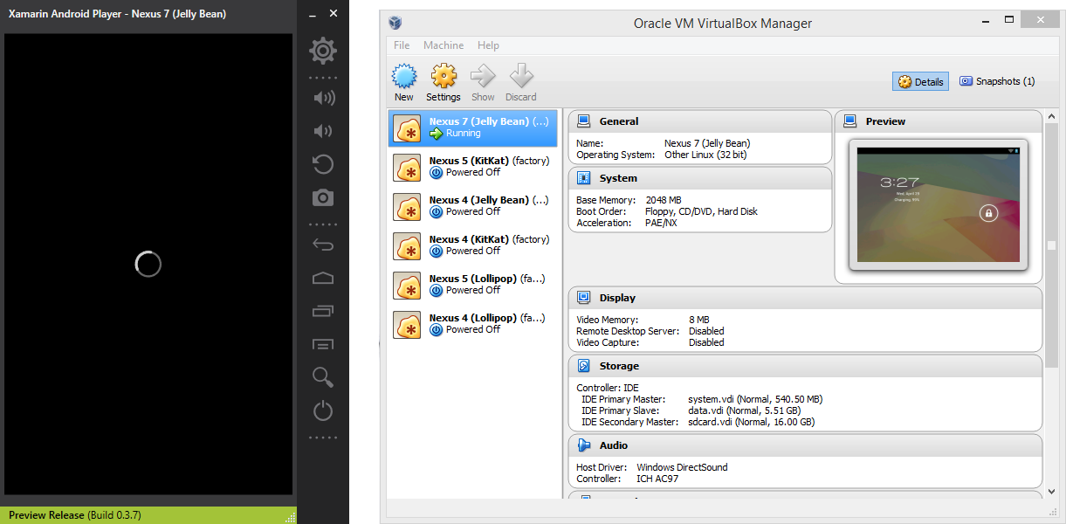Open Settings in the VirtualBox toolbar
Viewport: 1066px width, 524px height.
point(444,83)
